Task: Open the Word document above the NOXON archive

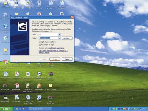Action: tap(6, 74)
